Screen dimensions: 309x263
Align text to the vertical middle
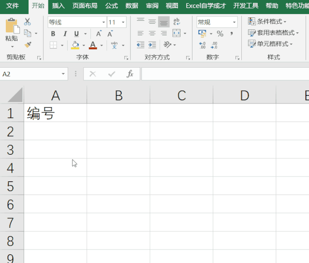152,22
